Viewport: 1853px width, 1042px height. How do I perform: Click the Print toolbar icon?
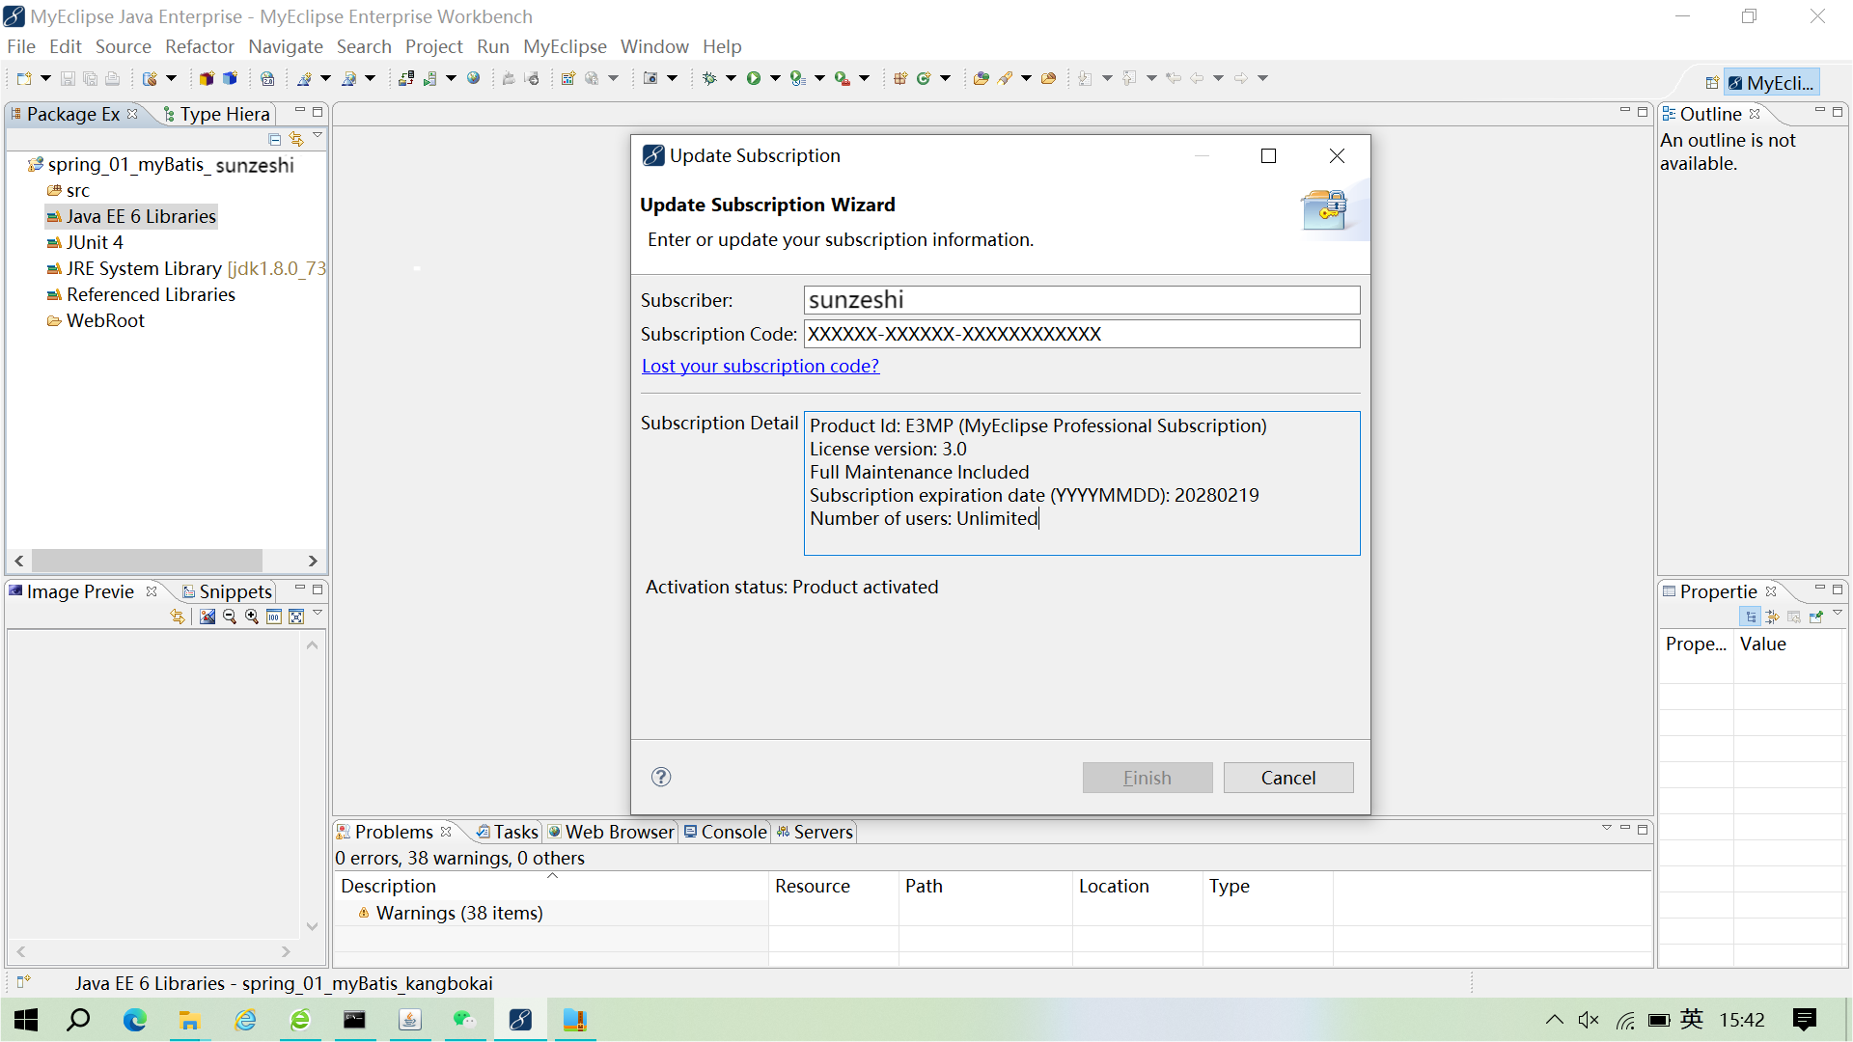(112, 78)
